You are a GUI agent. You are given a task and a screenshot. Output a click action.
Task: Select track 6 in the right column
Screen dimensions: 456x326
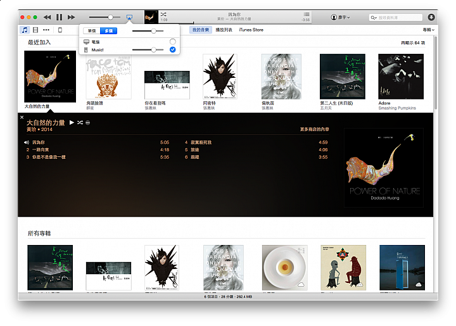[x=256, y=157]
